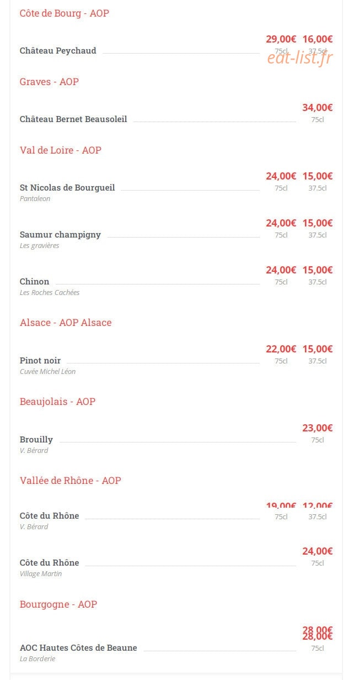Select the Pinot noir wine name

tap(40, 361)
